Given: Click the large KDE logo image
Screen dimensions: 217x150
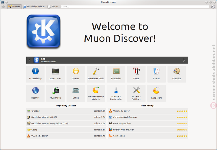Looking at the screenshot, I should pos(44,31).
